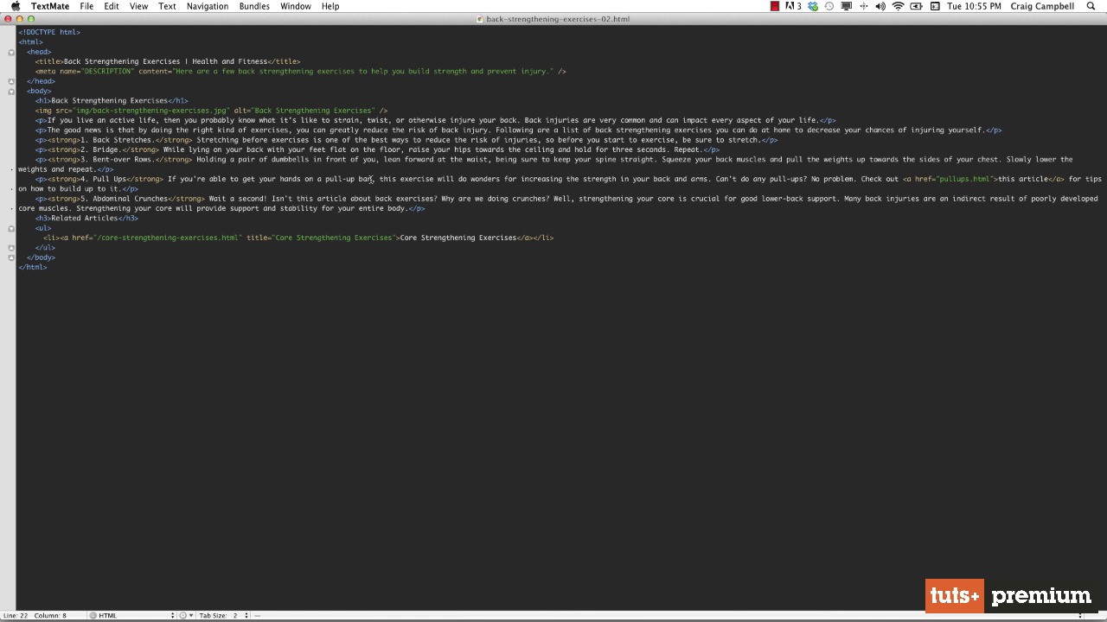
Task: Click the Column 8 indicator
Action: coord(50,615)
